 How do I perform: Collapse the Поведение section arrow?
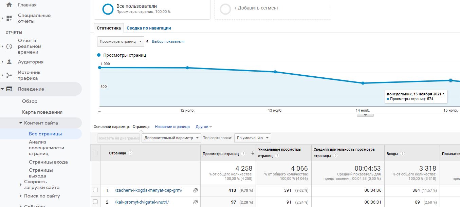tap(3, 89)
